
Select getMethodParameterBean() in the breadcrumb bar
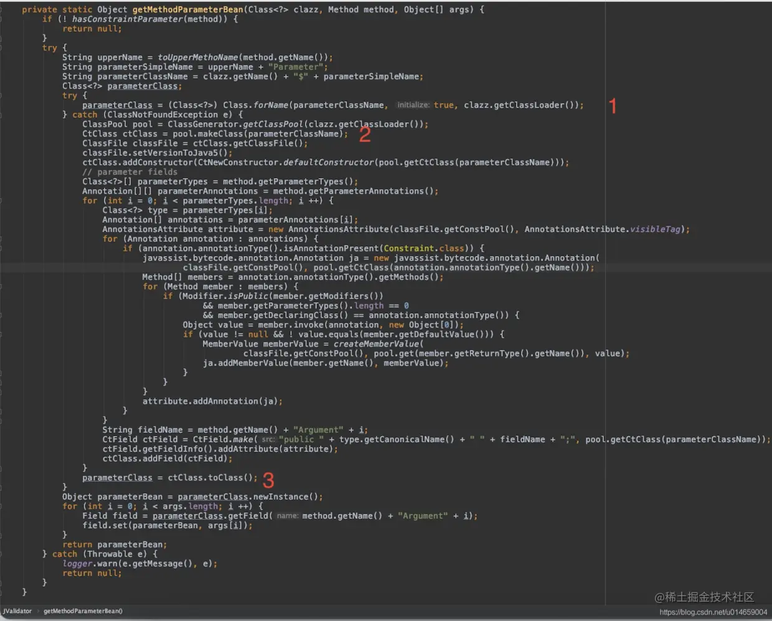83,611
